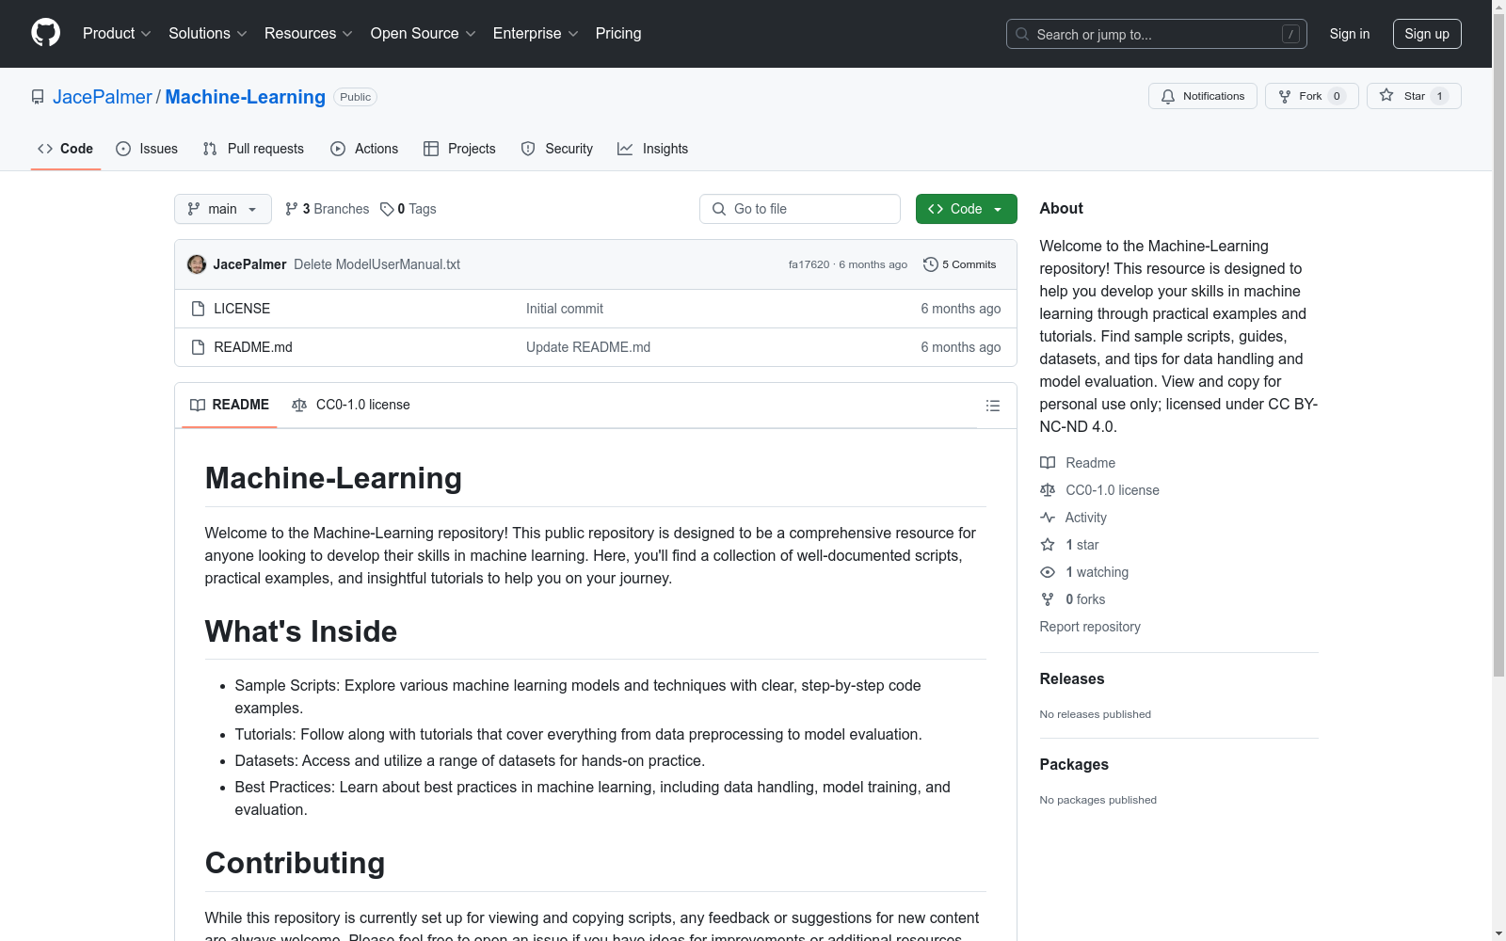Click the history clock icon by 5 Commits
Image resolution: width=1506 pixels, height=941 pixels.
pyautogui.click(x=931, y=264)
